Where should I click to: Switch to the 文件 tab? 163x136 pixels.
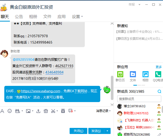(x=47, y=17)
